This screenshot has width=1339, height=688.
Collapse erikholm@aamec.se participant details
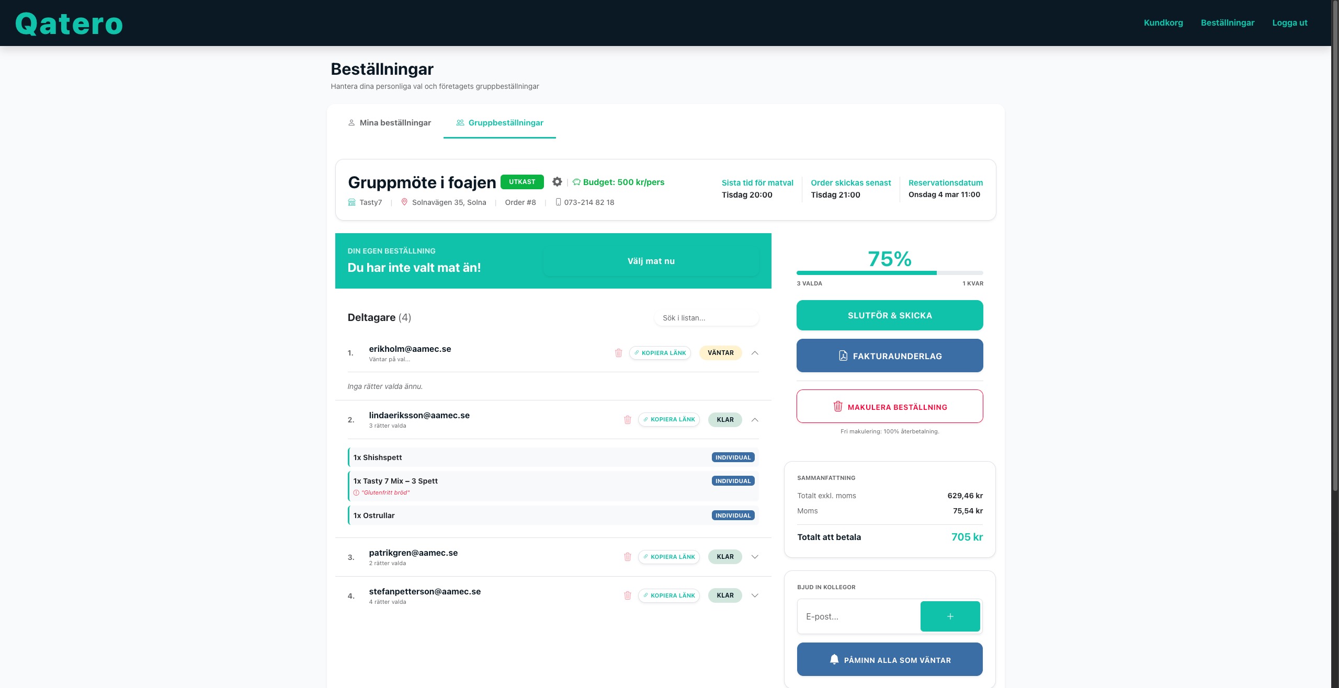(x=755, y=353)
